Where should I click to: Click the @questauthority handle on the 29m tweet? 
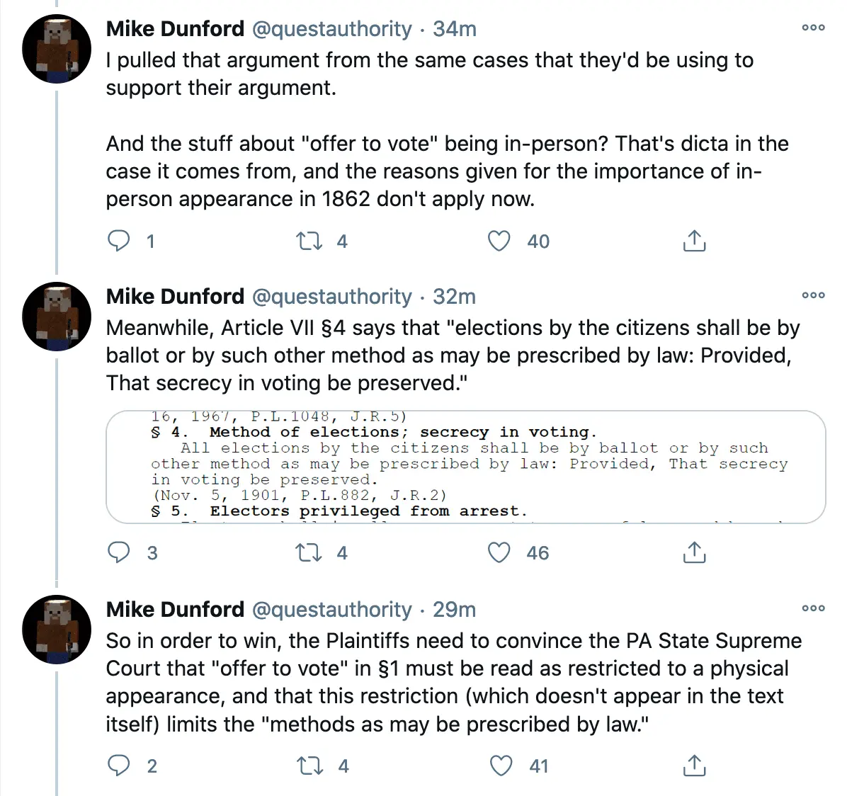331,609
